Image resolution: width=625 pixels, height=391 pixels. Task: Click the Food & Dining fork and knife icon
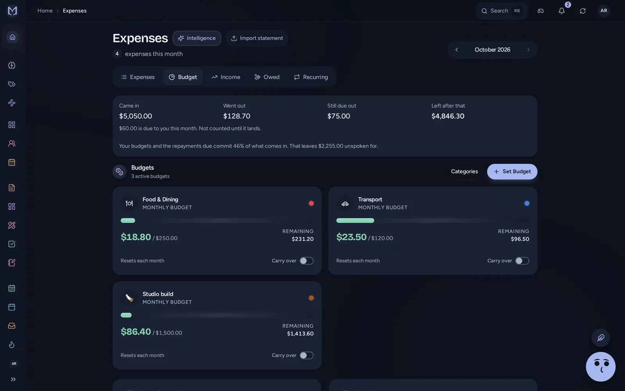(129, 203)
